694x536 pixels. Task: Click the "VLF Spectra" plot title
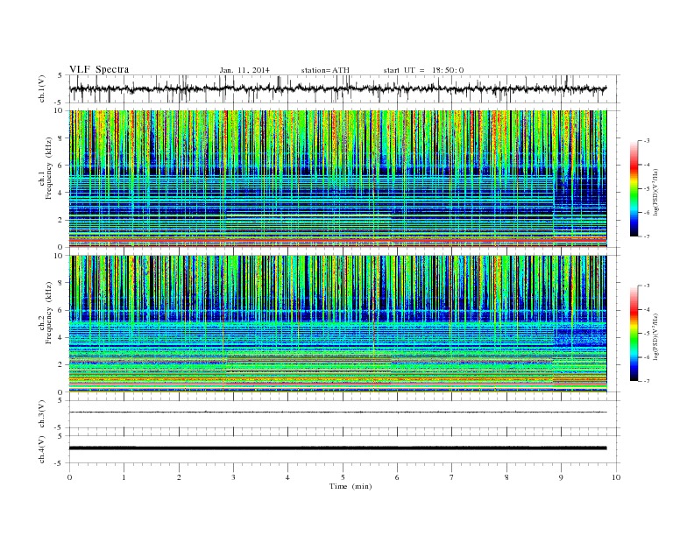click(99, 69)
